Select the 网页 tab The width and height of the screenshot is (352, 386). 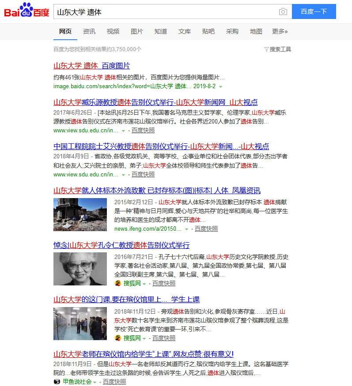pyautogui.click(x=65, y=31)
